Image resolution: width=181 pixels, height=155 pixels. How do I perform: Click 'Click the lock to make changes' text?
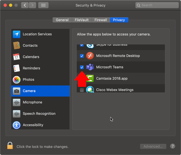click(43, 147)
